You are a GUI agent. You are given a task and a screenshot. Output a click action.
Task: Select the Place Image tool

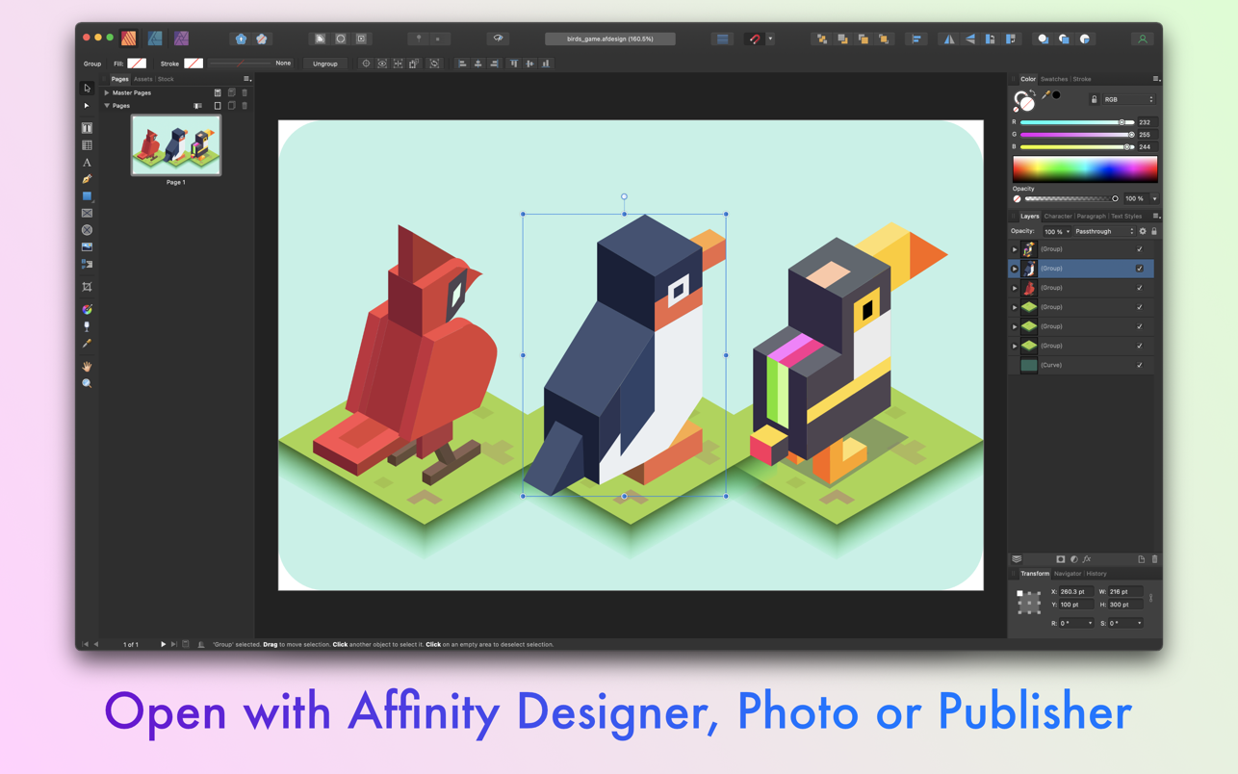pyautogui.click(x=87, y=247)
